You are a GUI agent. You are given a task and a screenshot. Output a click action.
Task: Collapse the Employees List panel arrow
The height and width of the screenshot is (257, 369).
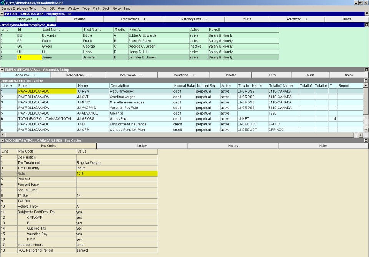click(x=2, y=14)
